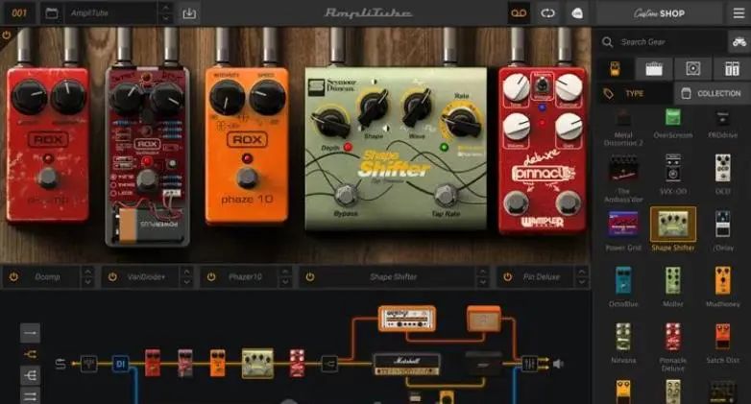Select the orange Phazer pedal in chain
The image size is (751, 404).
[217, 363]
